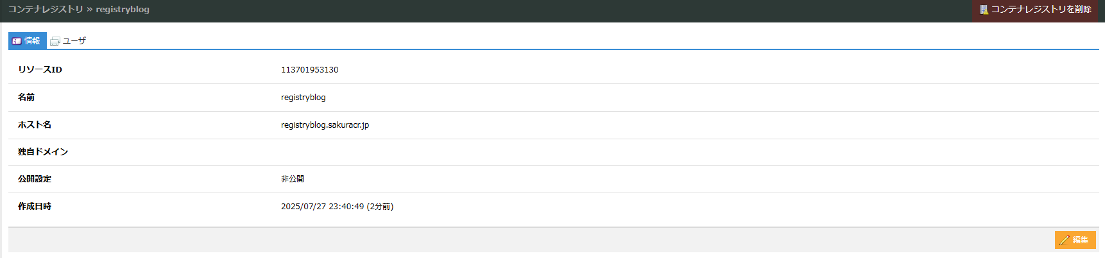Open the ユーザ tab
Screen dimensions: 1105x258
68,40
